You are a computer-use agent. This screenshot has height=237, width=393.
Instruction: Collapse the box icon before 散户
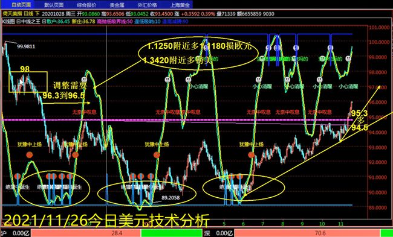click(44, 22)
